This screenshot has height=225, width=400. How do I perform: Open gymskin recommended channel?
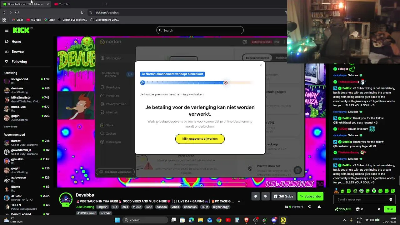[x=27, y=161]
